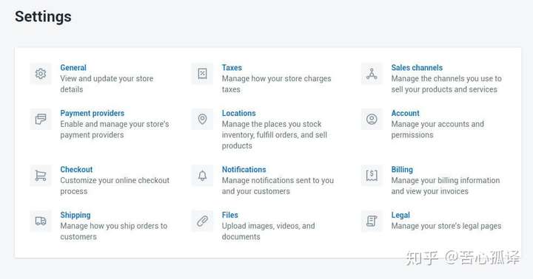Click the Files paperclip icon
This screenshot has height=279, width=533.
(202, 221)
